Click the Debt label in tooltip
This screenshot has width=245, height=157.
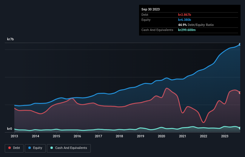tap(145, 15)
